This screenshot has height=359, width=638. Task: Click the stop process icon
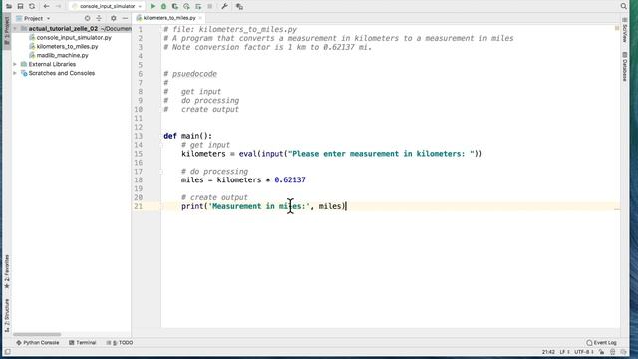tap(210, 6)
